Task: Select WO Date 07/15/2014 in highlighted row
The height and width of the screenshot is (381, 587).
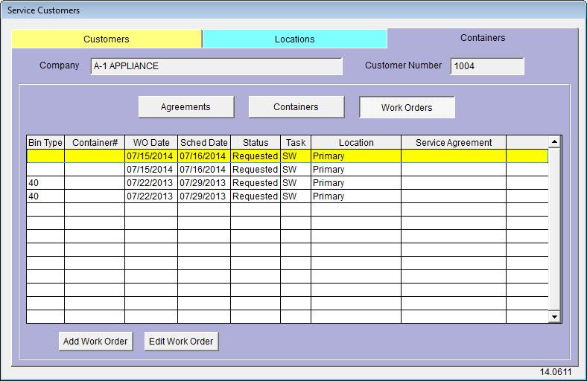Action: pos(150,156)
